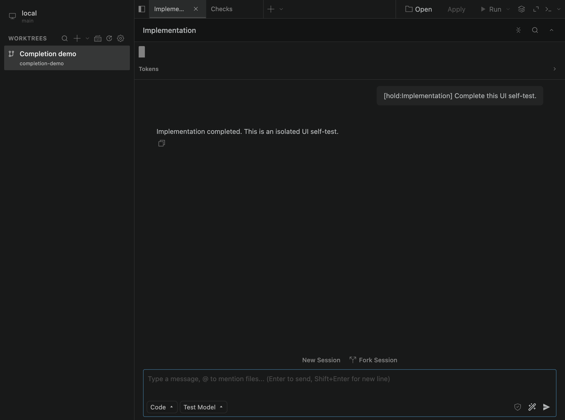Add a new tab with plus icon
Viewport: 565px width, 420px height.
pyautogui.click(x=271, y=9)
